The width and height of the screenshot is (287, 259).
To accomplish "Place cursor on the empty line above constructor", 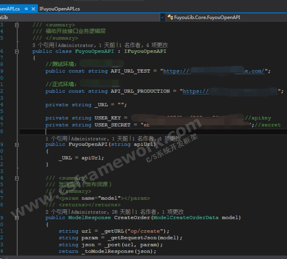I will coord(123,132).
